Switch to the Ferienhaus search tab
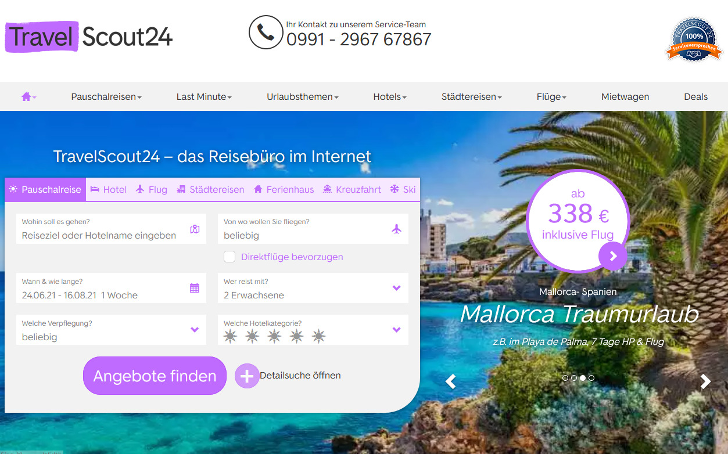This screenshot has height=454, width=728. 284,189
